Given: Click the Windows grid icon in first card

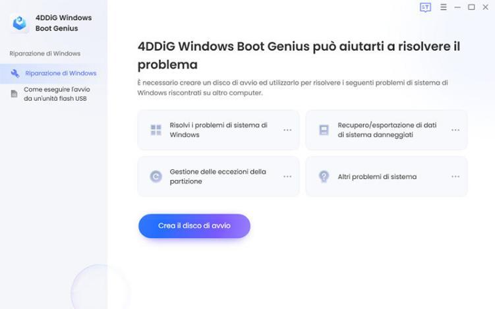Looking at the screenshot, I should click(156, 130).
